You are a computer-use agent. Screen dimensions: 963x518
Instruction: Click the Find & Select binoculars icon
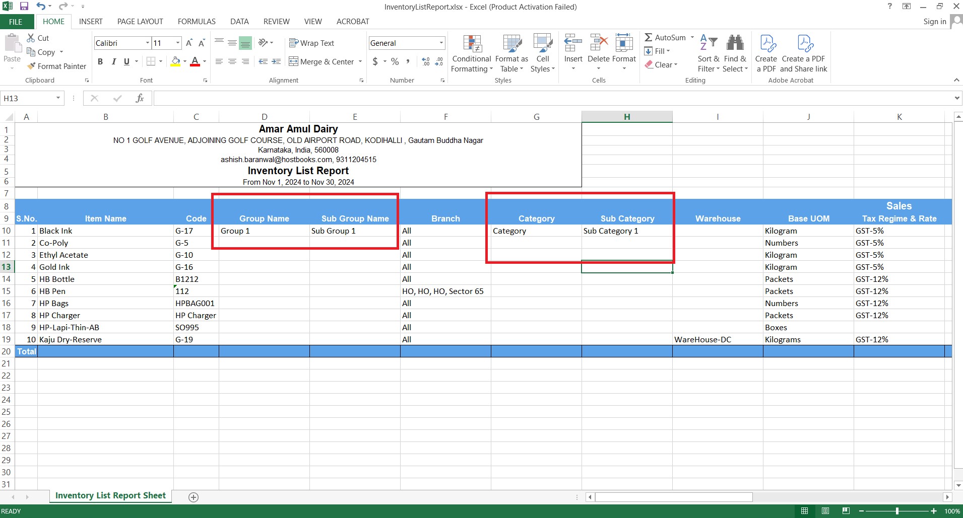click(735, 43)
